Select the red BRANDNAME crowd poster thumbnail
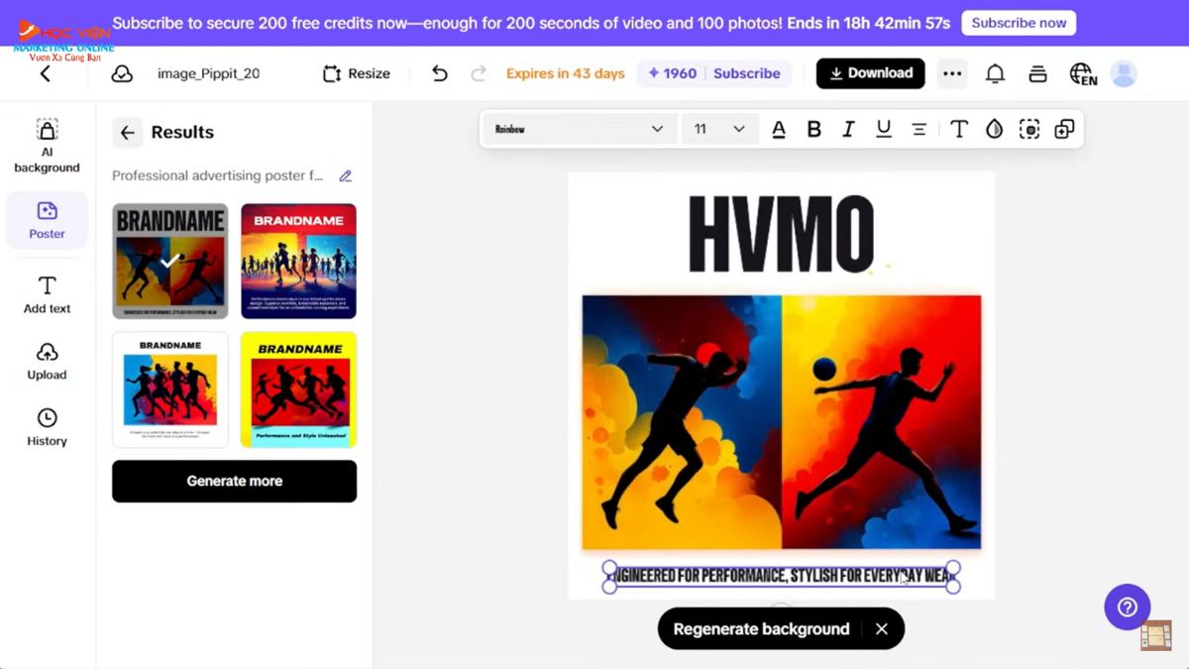The width and height of the screenshot is (1189, 669). (x=298, y=262)
